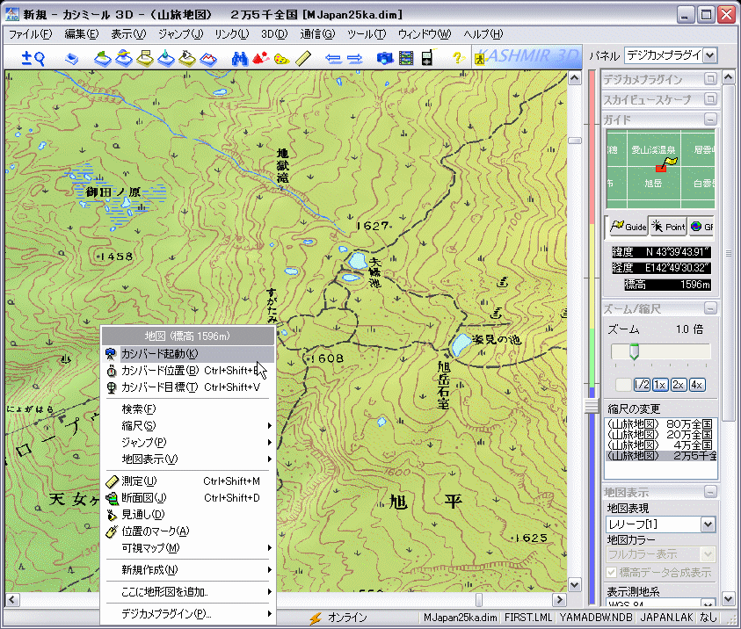This screenshot has width=741, height=629.
Task: Click the film strip toolbar icon
Action: coord(406,58)
